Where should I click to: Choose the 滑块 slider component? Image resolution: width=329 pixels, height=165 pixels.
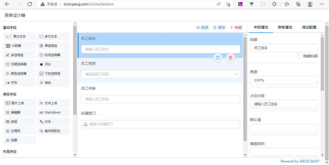point(53,83)
